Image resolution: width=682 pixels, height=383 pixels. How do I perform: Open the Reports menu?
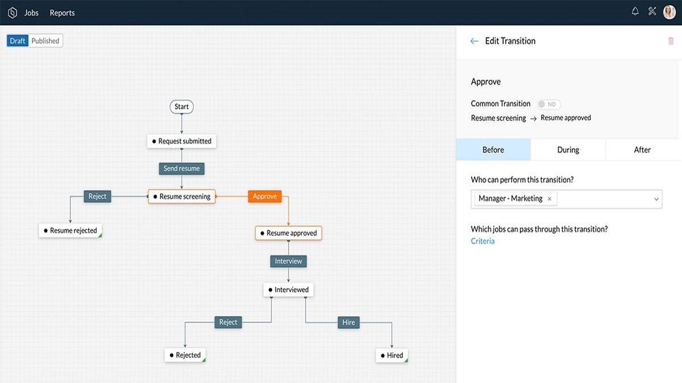(x=62, y=12)
